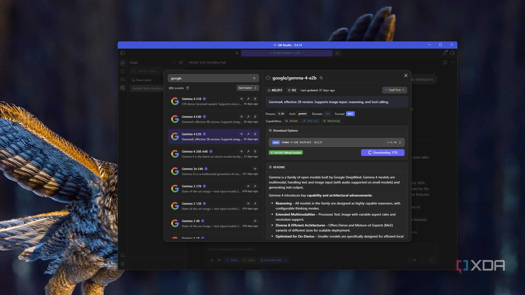Click the tool-use icon on Gemma 4 26B A4B
The image size is (525, 295).
[248, 151]
